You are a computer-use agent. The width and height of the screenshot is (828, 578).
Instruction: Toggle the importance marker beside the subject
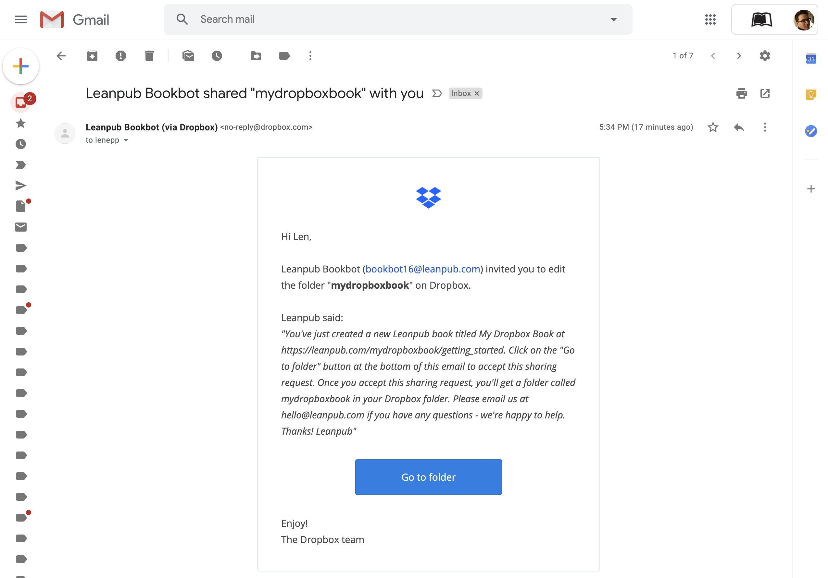[437, 94]
